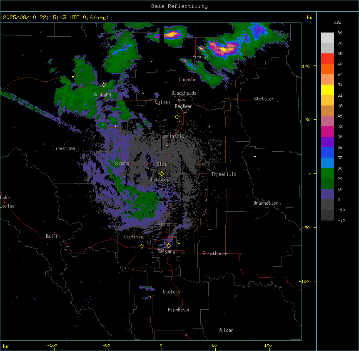Screen dimensions: 359x351
Task: Click the yellow diamond marker above RockyMH
Action: click(104, 85)
